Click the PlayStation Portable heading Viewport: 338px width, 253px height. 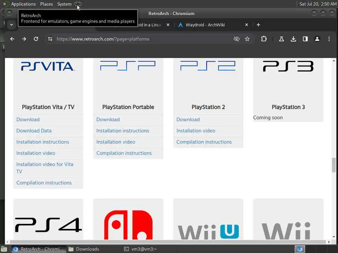click(128, 107)
